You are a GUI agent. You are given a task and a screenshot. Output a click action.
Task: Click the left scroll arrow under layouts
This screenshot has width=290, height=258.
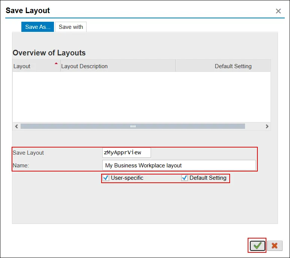[16, 127]
